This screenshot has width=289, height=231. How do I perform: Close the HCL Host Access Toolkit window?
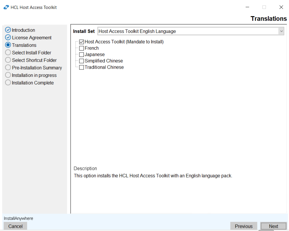point(281,7)
